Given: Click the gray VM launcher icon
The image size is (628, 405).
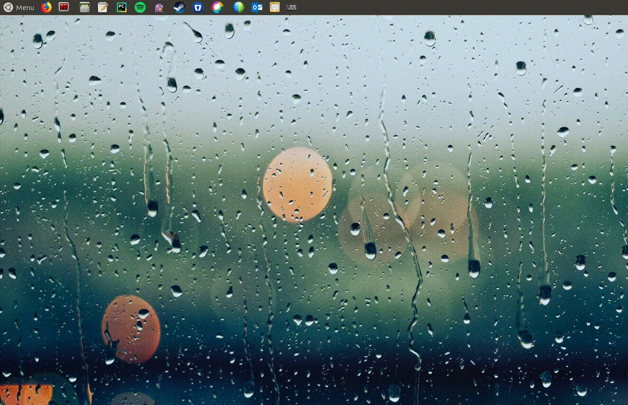Looking at the screenshot, I should (x=292, y=7).
